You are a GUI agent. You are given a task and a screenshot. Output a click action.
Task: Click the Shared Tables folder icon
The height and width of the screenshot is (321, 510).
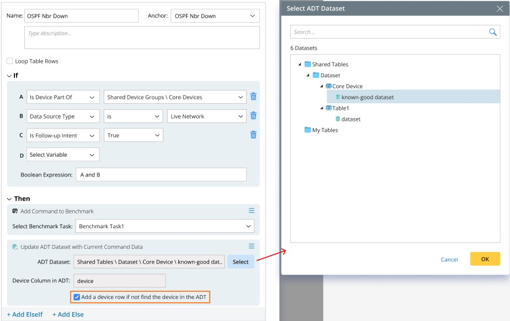(x=307, y=64)
